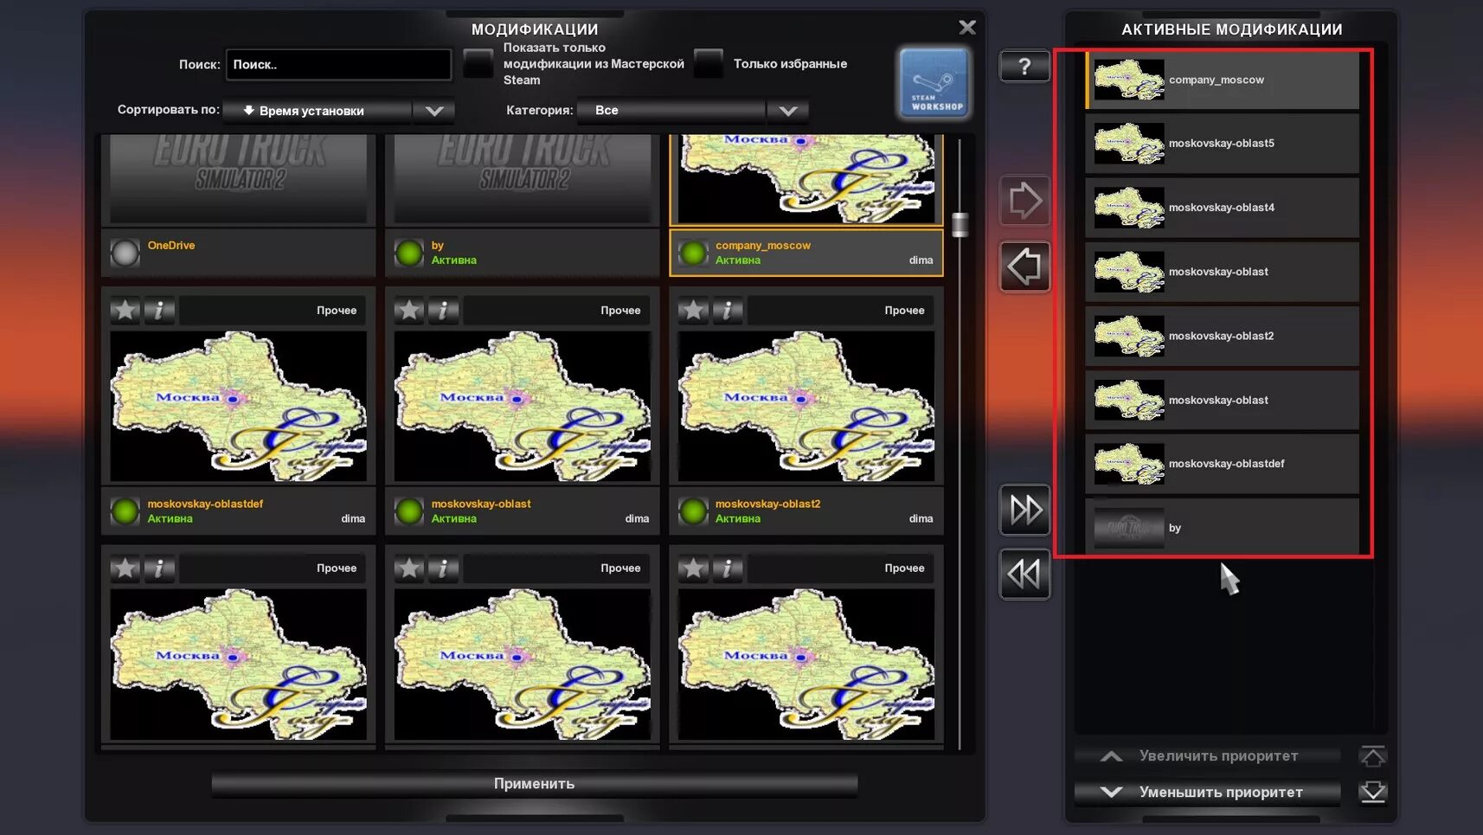Open Сортировать по dropdown Время установки
Viewport: 1483px width, 835px height.
point(338,111)
